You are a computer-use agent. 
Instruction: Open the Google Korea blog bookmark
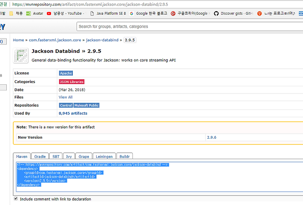[149, 13]
